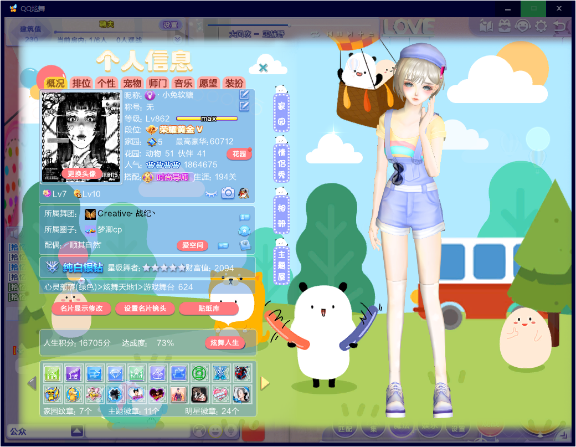Screen dimensions: 576x447
Task: Select the blue diamond home badge
Action: [115, 373]
